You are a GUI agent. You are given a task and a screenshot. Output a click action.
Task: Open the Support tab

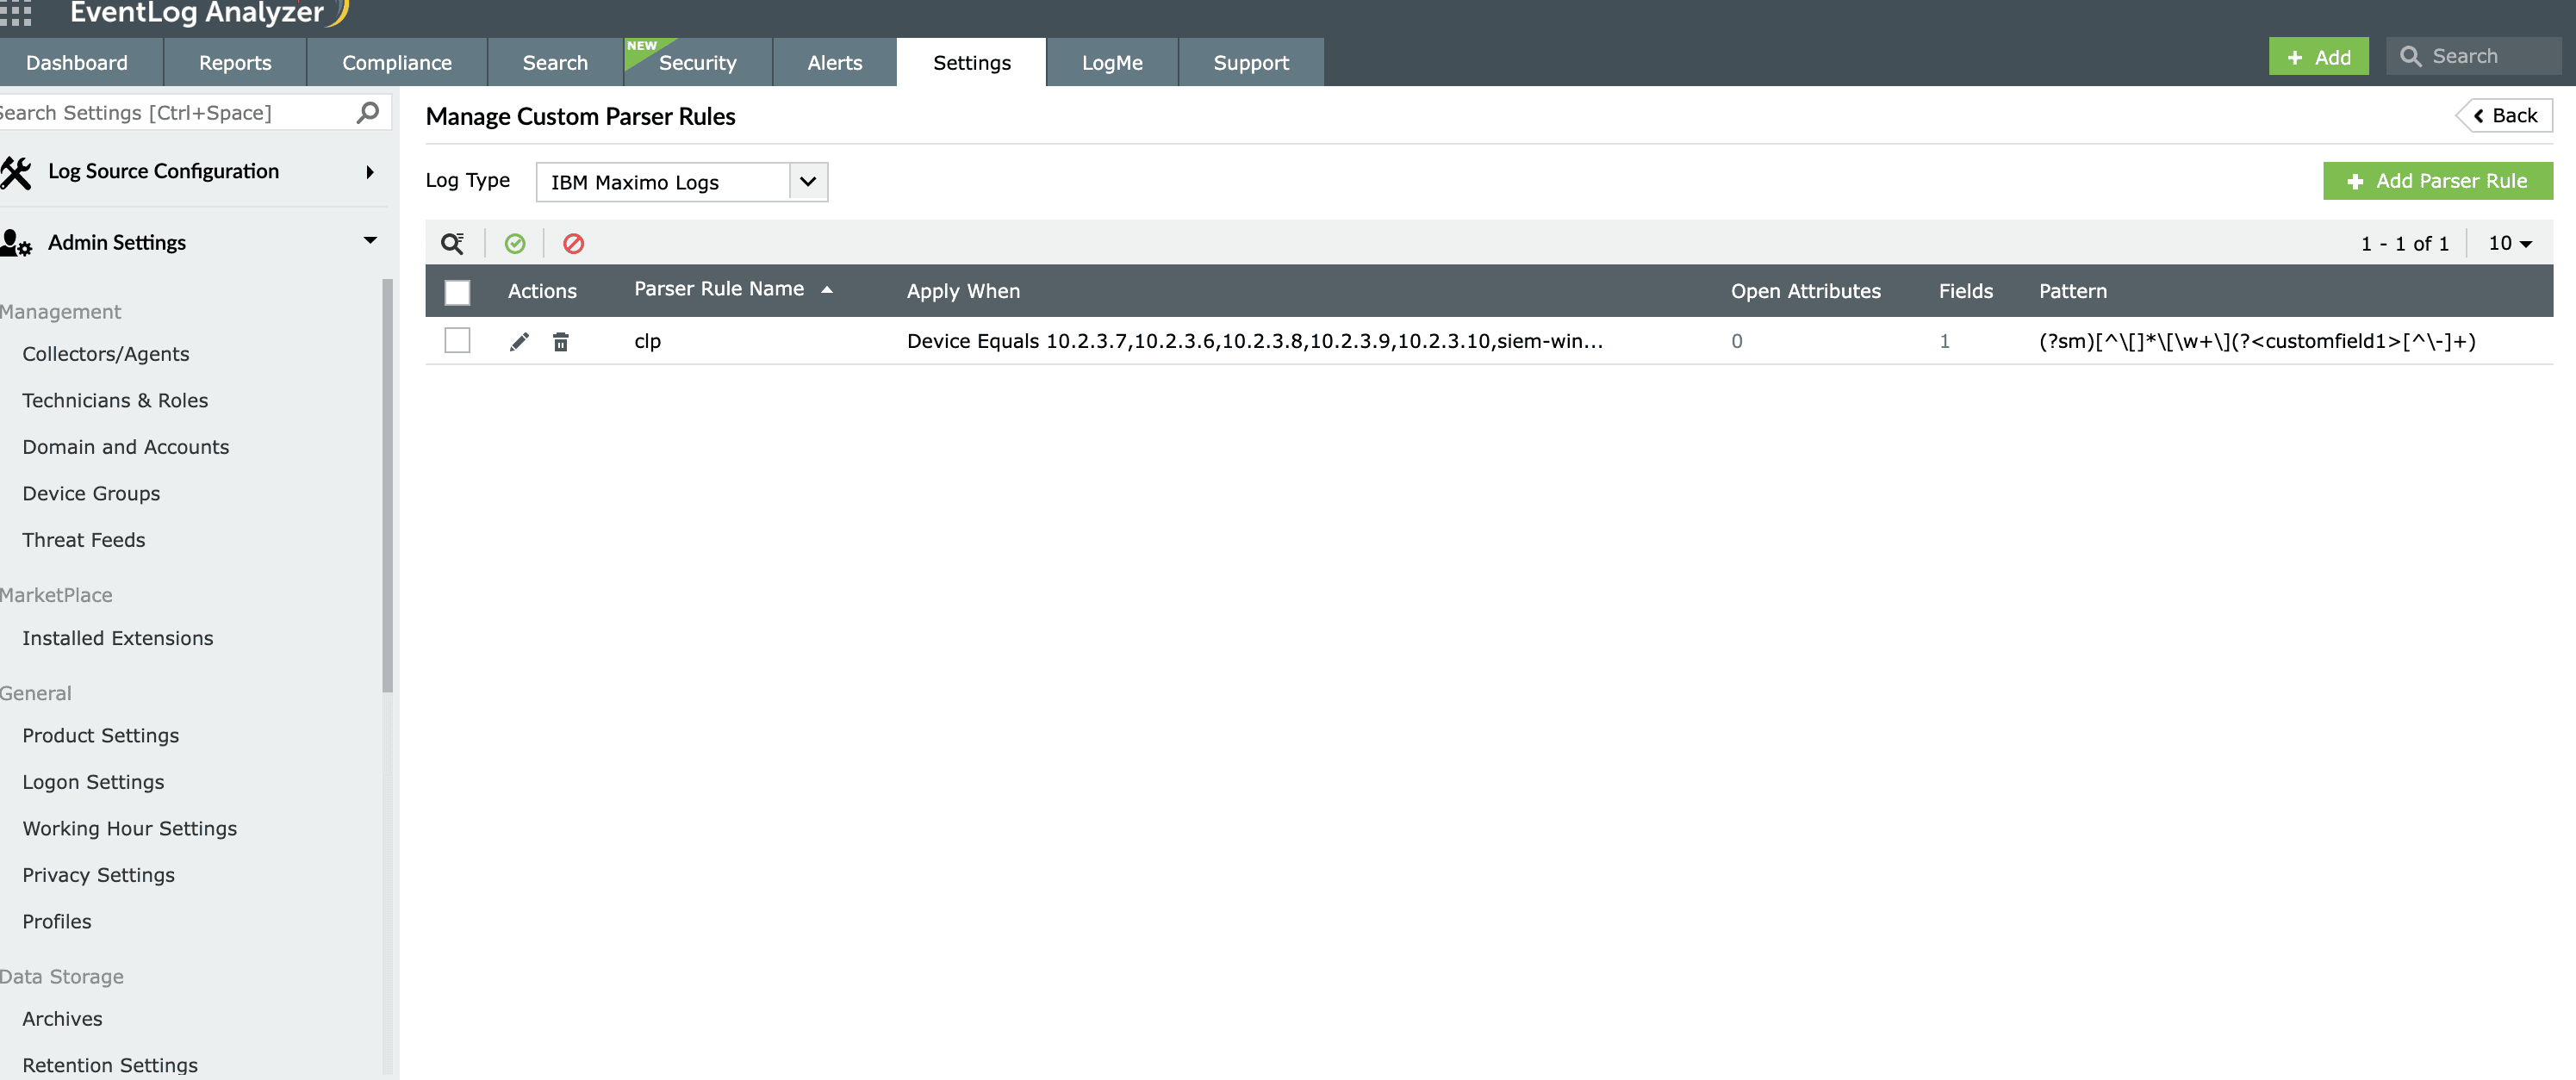pyautogui.click(x=1251, y=62)
